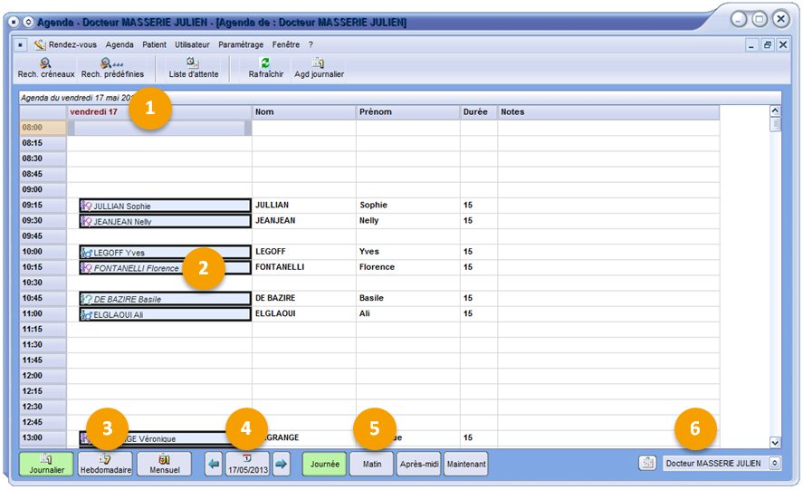Open the Rendez-vous menu

[x=73, y=44]
